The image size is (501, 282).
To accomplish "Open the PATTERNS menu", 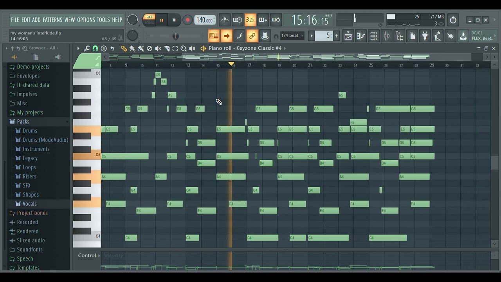I will [52, 20].
